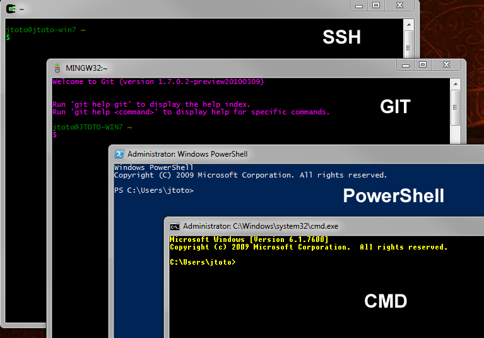The height and width of the screenshot is (338, 484).
Task: Click the Welcome to Git version line
Action: [158, 81]
